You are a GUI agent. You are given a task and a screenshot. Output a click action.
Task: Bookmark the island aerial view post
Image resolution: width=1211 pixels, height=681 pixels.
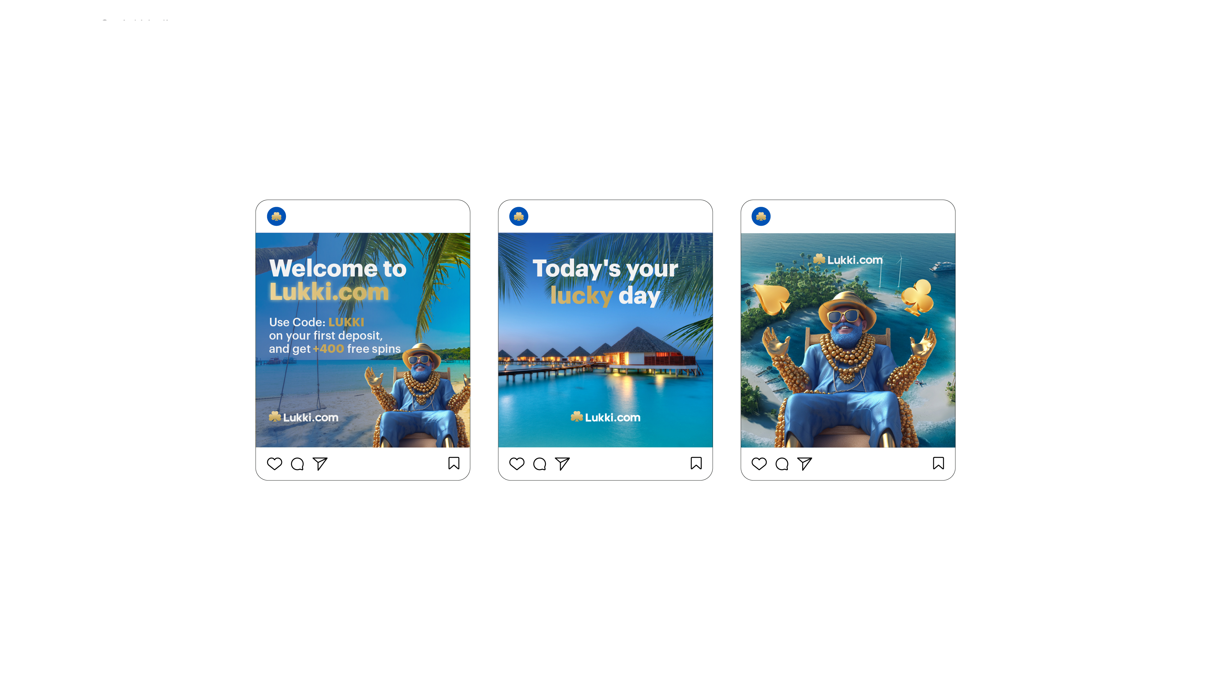tap(938, 463)
